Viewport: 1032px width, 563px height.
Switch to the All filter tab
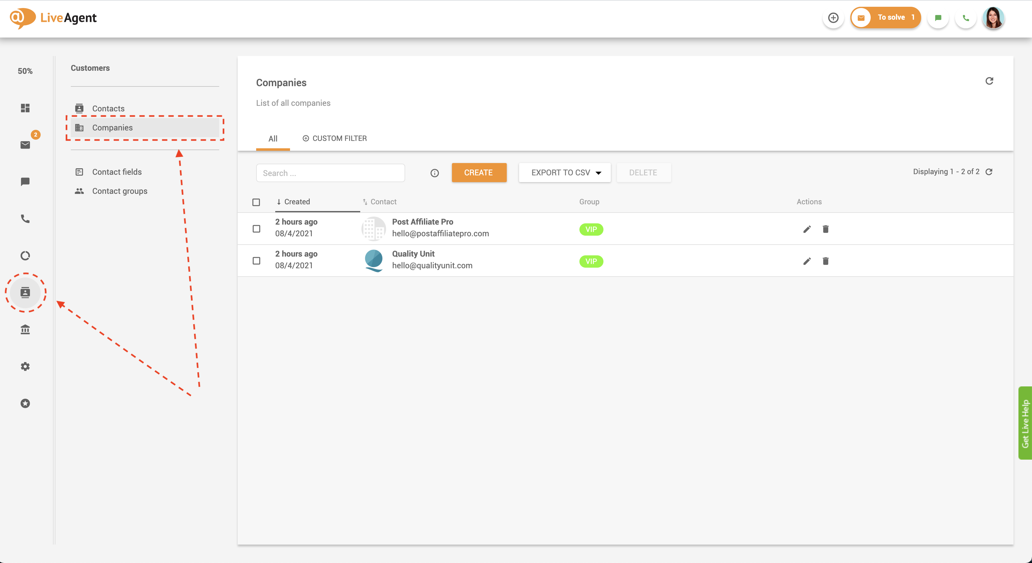273,138
